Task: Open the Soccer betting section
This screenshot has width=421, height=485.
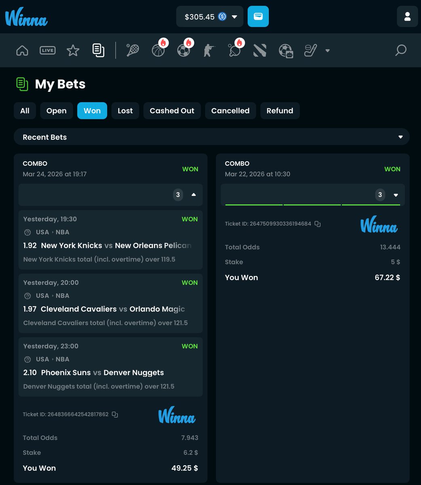Action: point(184,51)
